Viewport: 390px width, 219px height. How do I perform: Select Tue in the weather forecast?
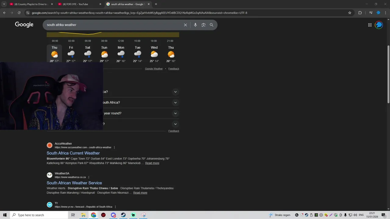(138, 54)
